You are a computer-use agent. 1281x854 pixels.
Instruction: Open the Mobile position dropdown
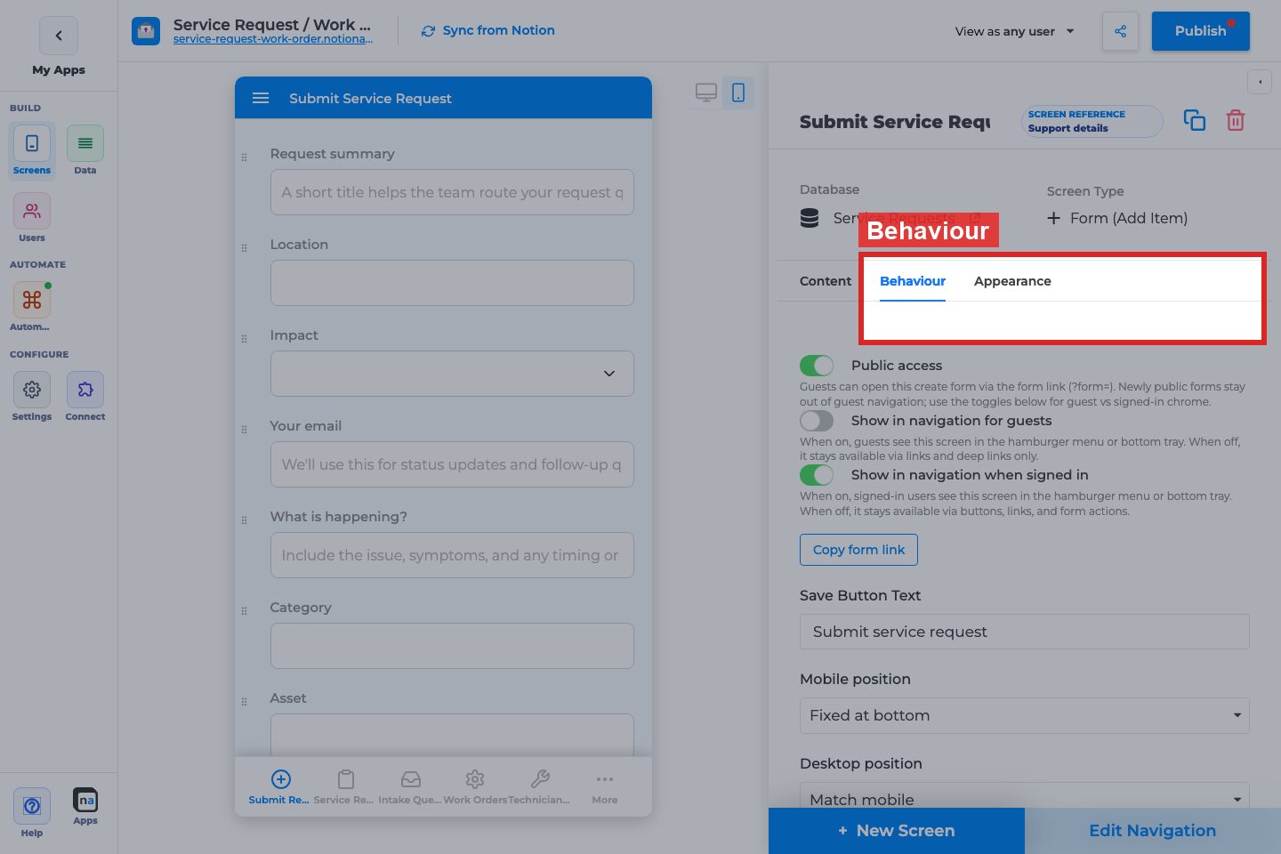(x=1024, y=715)
